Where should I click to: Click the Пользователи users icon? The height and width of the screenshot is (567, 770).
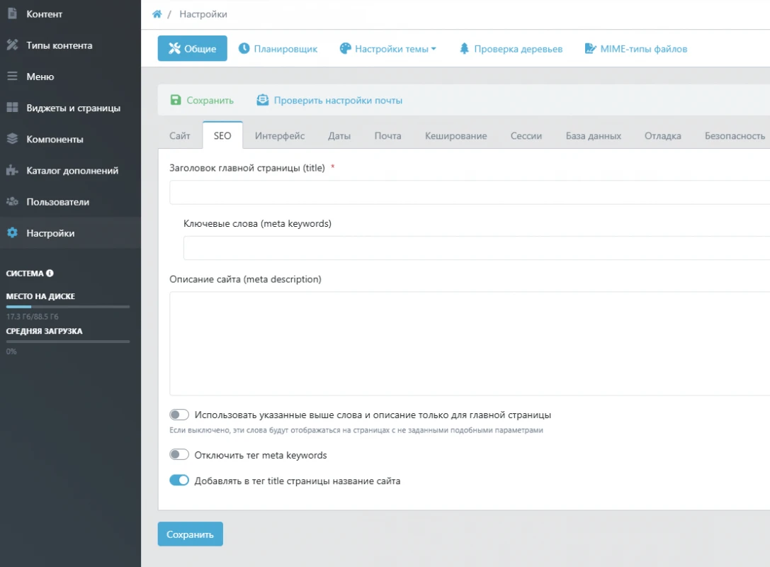tap(12, 202)
